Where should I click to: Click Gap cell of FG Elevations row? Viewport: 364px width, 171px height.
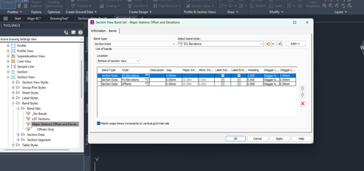point(174,80)
